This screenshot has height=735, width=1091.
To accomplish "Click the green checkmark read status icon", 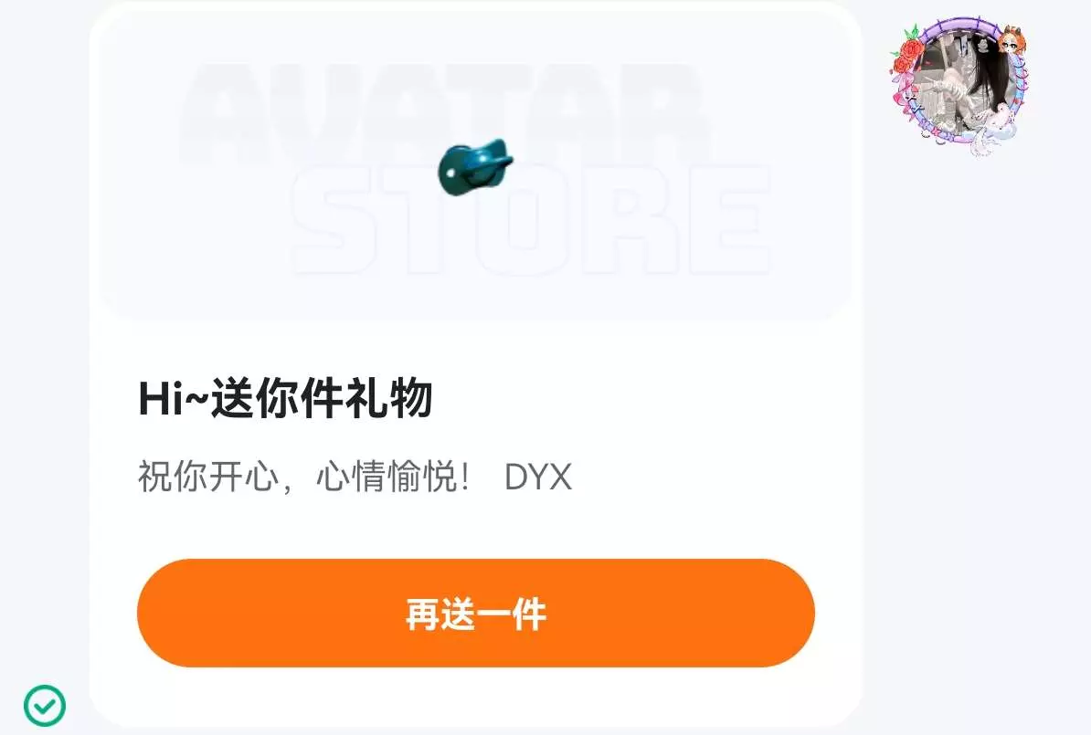I will click(x=45, y=705).
